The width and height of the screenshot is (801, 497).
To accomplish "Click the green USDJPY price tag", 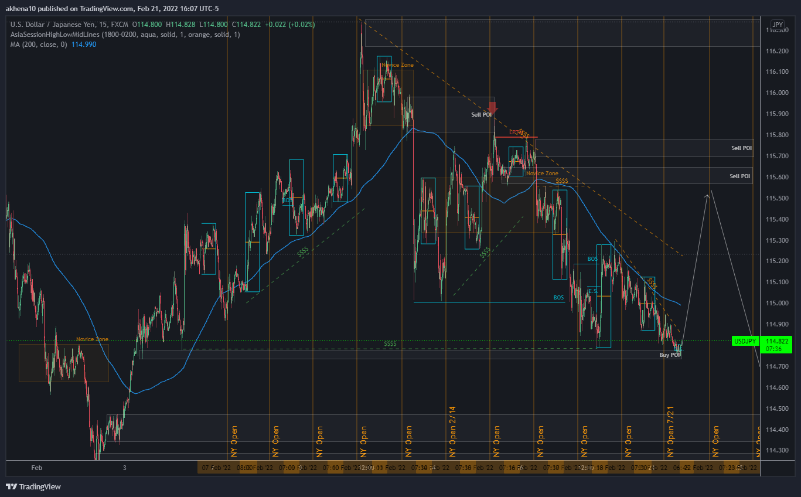I will [x=746, y=341].
